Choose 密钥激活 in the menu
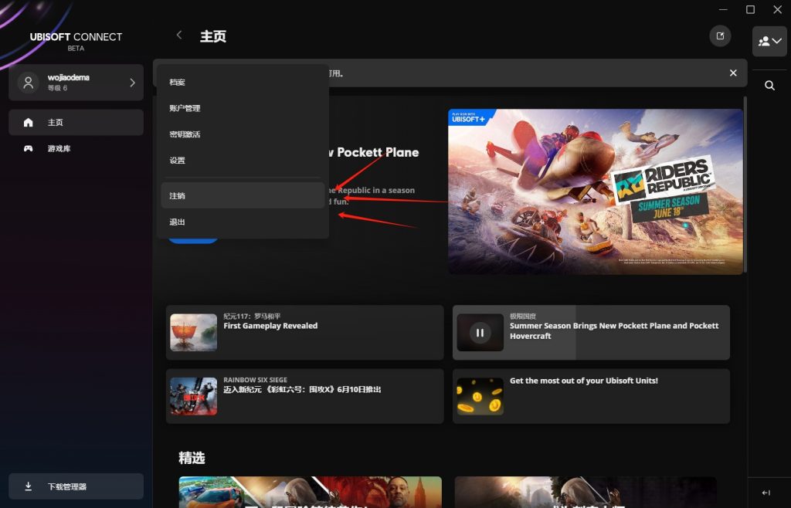 tap(243, 134)
